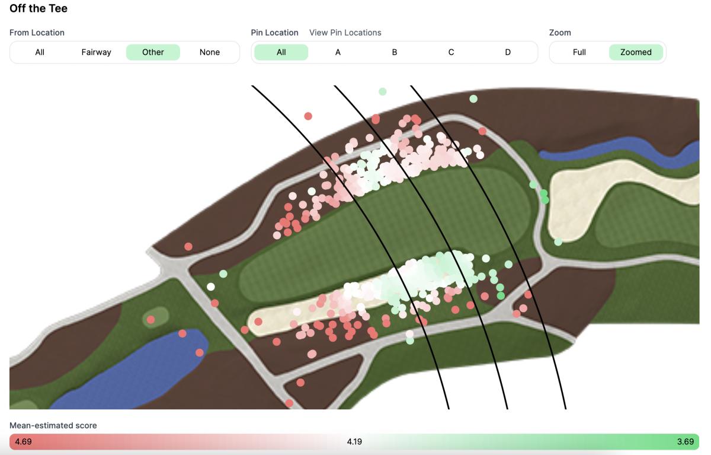
Task: Enable the Zoomed map view
Action: 636,52
